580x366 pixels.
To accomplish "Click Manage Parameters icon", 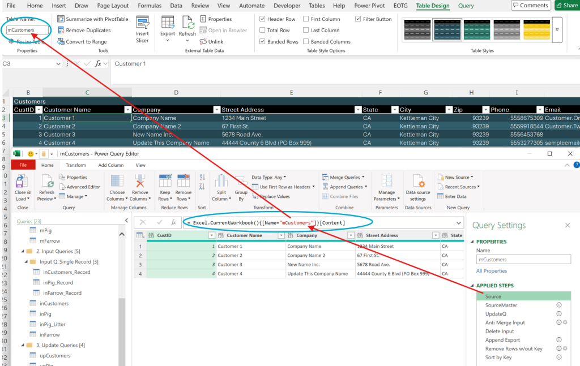I will coord(386,181).
